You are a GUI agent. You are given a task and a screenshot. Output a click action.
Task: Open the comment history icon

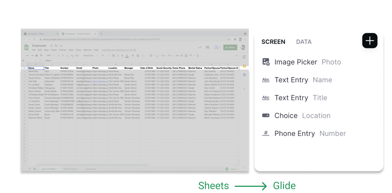[208, 47]
